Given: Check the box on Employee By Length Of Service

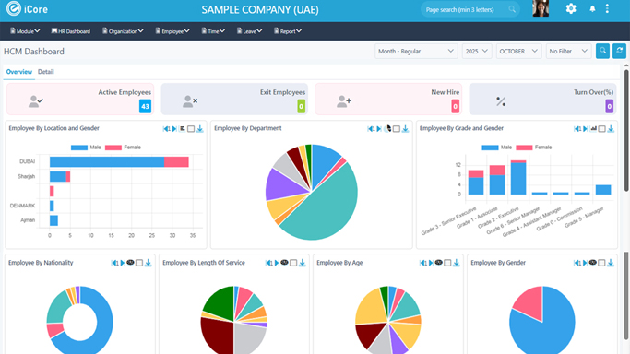Looking at the screenshot, I should [x=293, y=263].
